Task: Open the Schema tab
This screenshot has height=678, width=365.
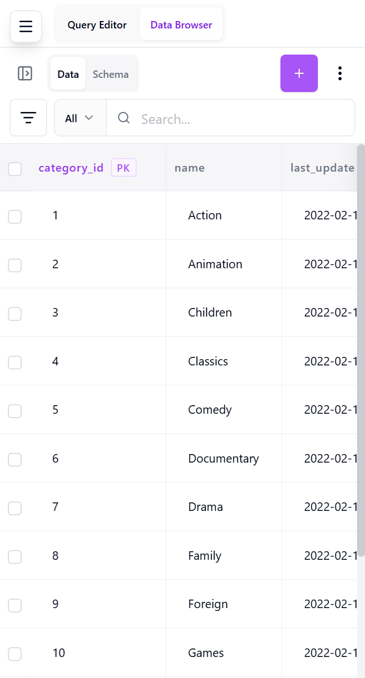Action: pos(111,74)
